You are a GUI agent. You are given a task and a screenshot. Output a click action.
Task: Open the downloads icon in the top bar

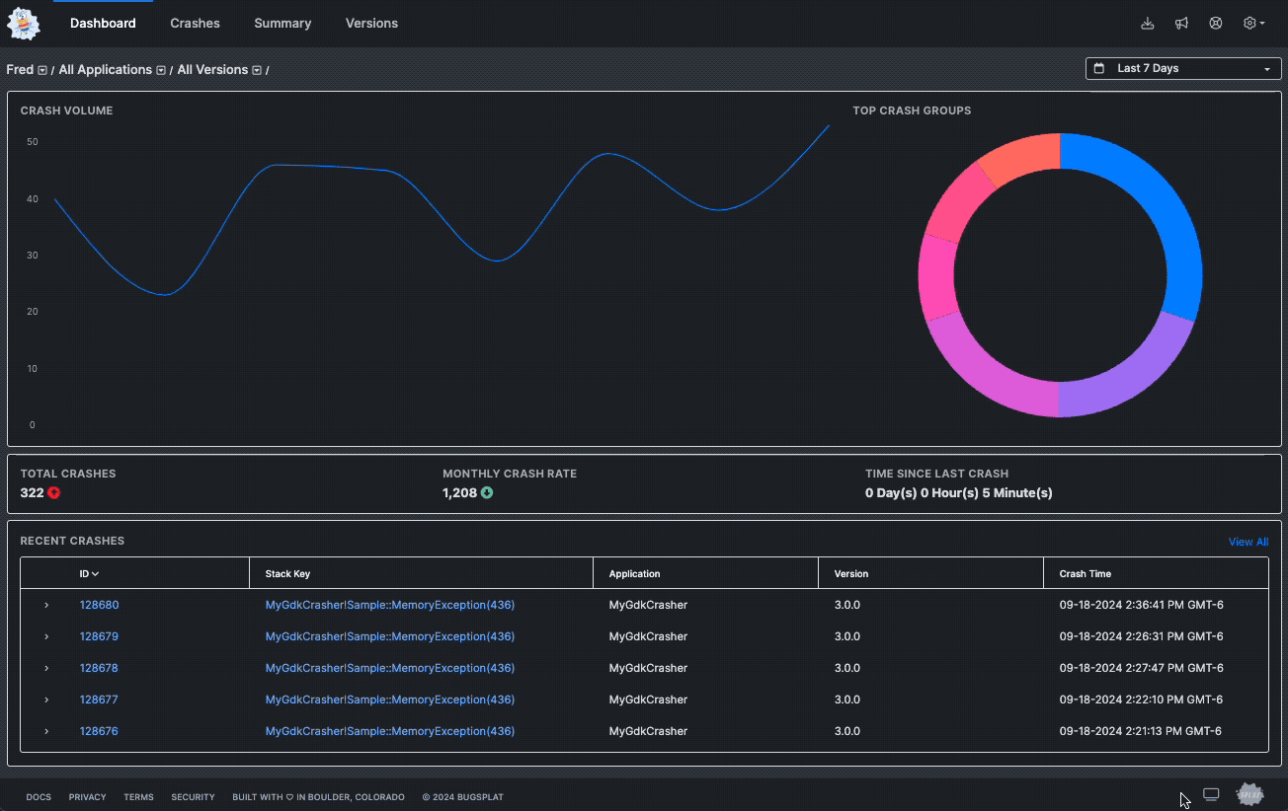1148,23
